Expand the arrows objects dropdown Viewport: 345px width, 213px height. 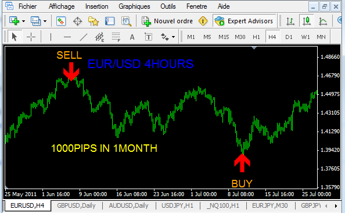coord(174,37)
